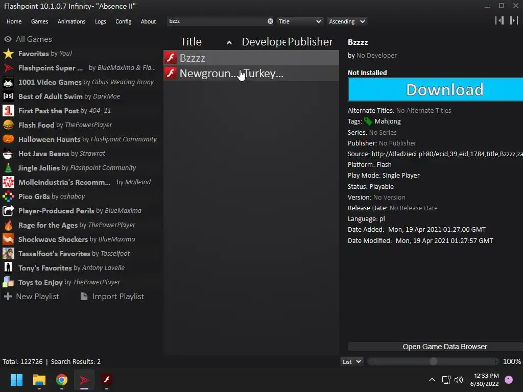Toggle the All Games eye icon
This screenshot has width=523, height=392.
tap(8, 39)
